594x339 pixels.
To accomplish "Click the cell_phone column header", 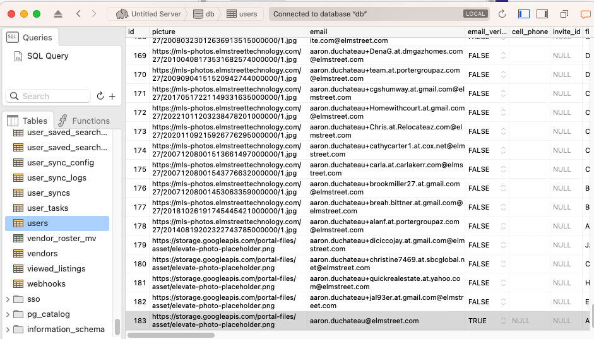I will coord(530,32).
